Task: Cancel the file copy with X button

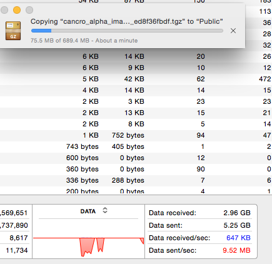Action: (x=233, y=31)
